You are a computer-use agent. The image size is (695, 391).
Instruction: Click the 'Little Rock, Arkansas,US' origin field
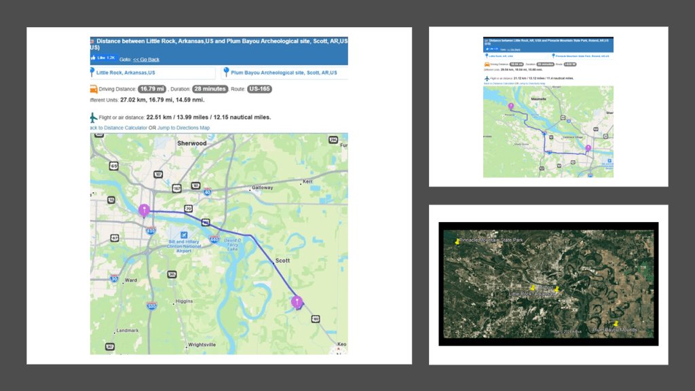point(126,72)
